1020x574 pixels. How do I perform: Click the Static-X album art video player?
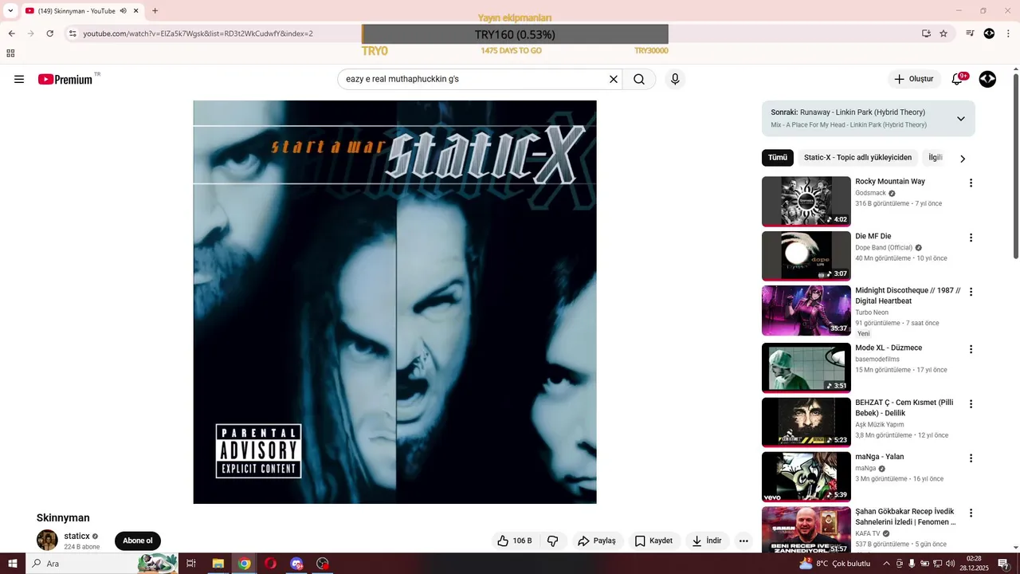pos(394,302)
